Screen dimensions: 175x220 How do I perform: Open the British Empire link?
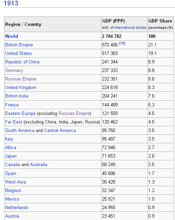(x=19, y=45)
